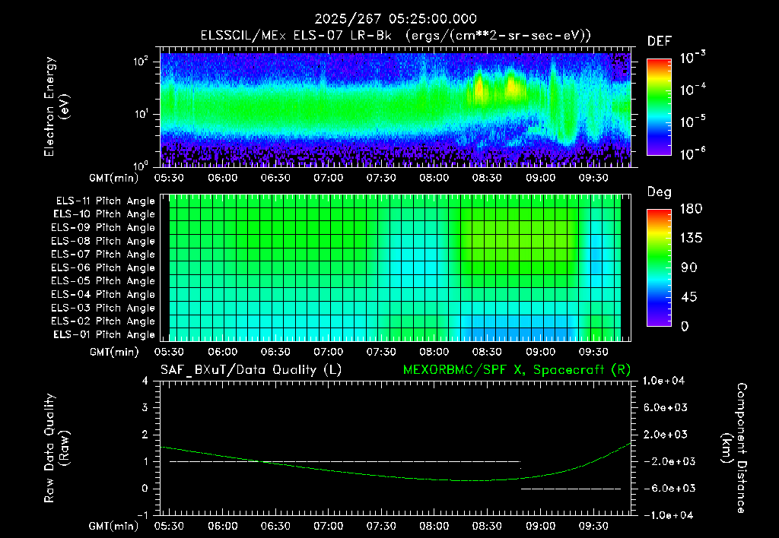Click the ELS-07 Pitch Angle row label
Image resolution: width=779 pixels, height=538 pixels.
click(103, 254)
